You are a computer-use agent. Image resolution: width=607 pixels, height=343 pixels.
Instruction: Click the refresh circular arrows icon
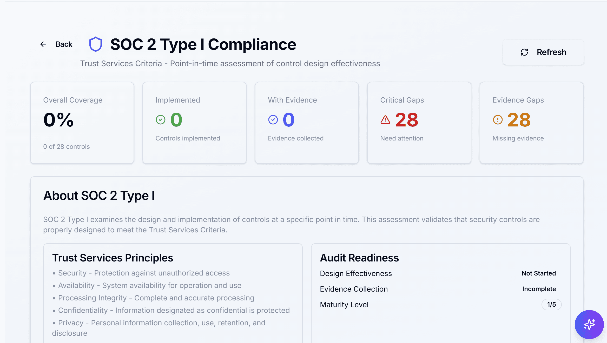point(524,52)
